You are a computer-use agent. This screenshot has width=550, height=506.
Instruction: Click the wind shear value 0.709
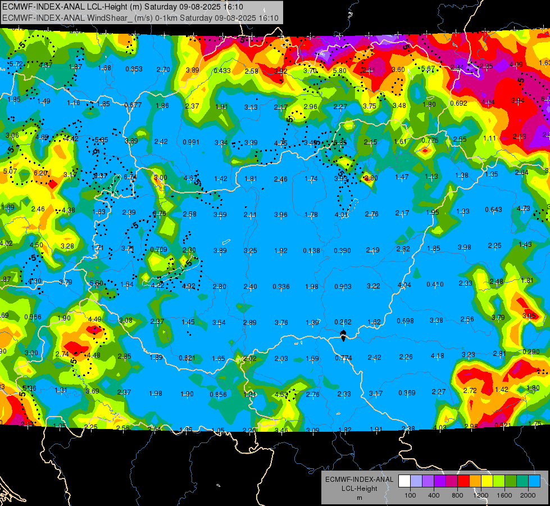pos(158,250)
